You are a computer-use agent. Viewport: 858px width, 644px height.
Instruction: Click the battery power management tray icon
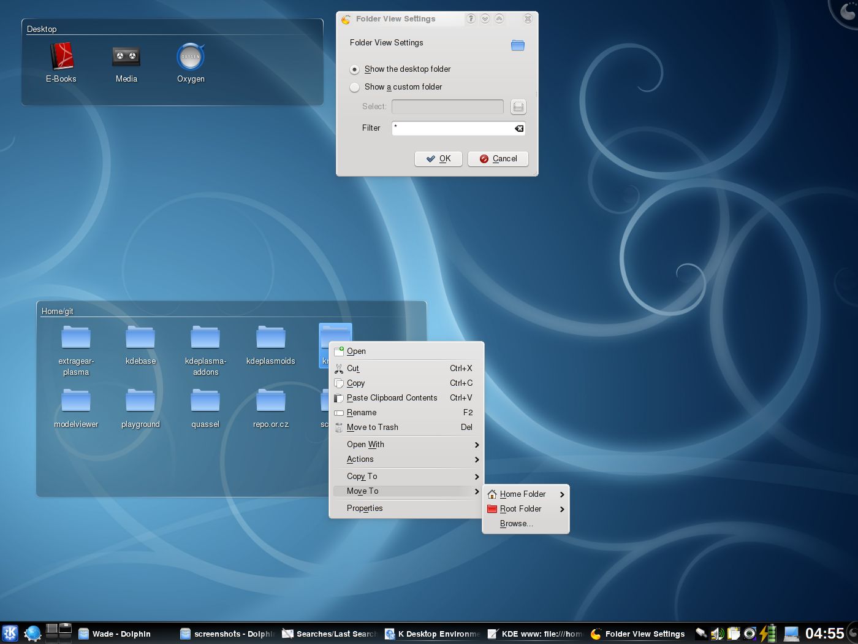coord(768,634)
